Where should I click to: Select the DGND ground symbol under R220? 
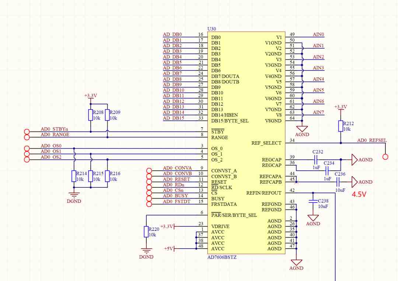coord(146,253)
